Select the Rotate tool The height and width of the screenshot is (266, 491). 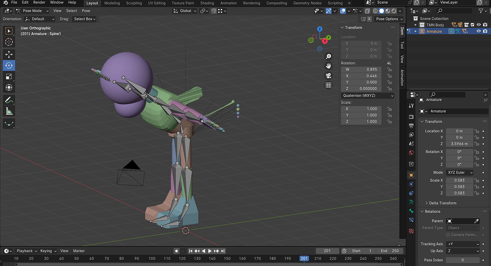pos(9,65)
